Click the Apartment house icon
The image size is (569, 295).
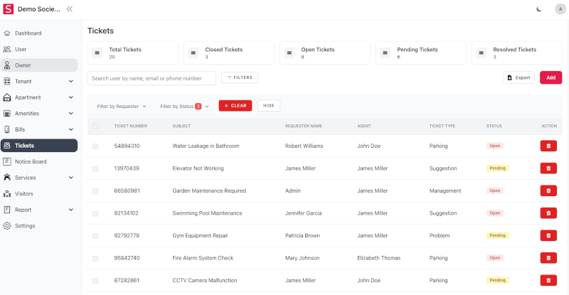[7, 97]
